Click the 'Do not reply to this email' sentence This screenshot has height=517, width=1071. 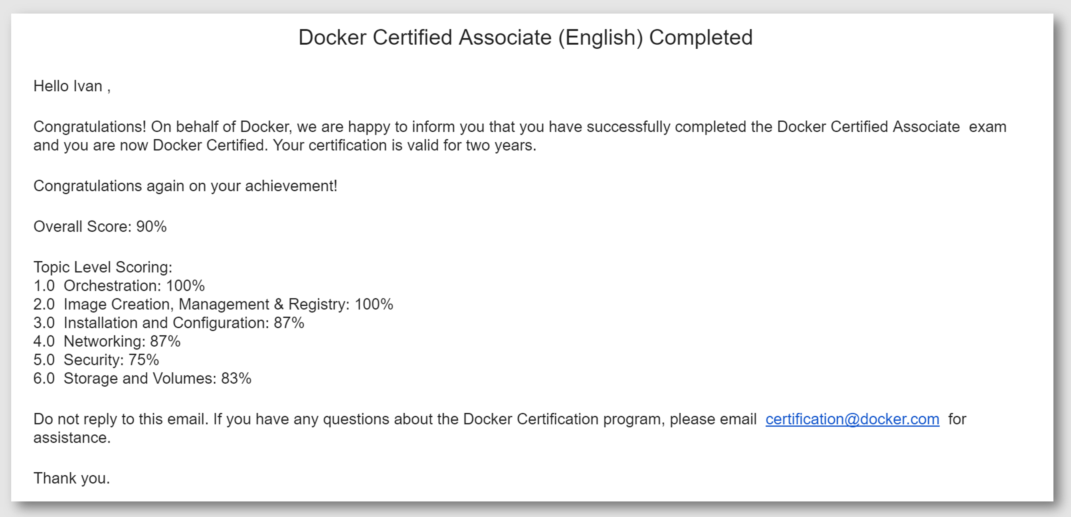coord(121,419)
